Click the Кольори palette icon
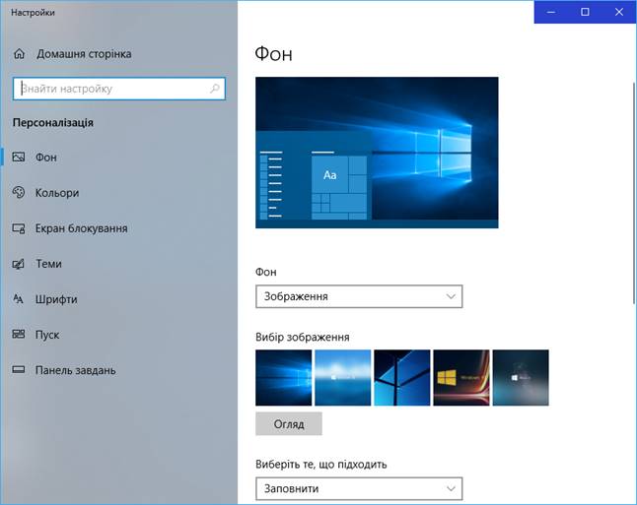This screenshot has width=637, height=505. click(19, 192)
